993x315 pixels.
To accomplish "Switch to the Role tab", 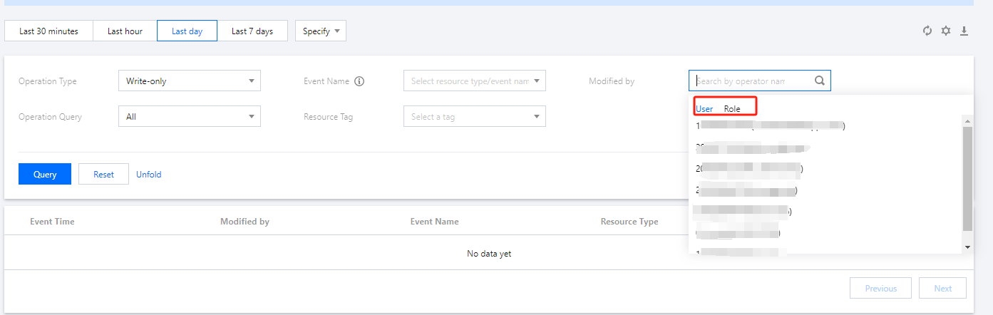I will pos(732,108).
